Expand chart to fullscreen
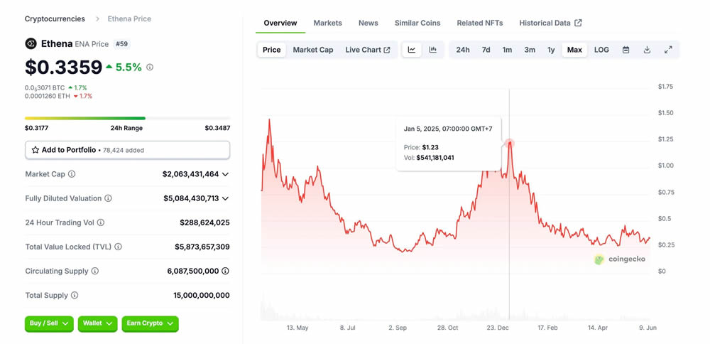 click(668, 50)
